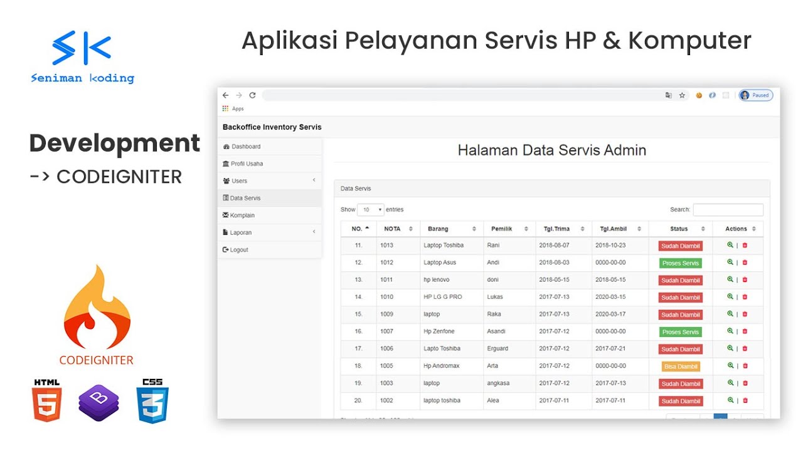
Task: Sort table by Pemilik column
Action: (x=509, y=229)
